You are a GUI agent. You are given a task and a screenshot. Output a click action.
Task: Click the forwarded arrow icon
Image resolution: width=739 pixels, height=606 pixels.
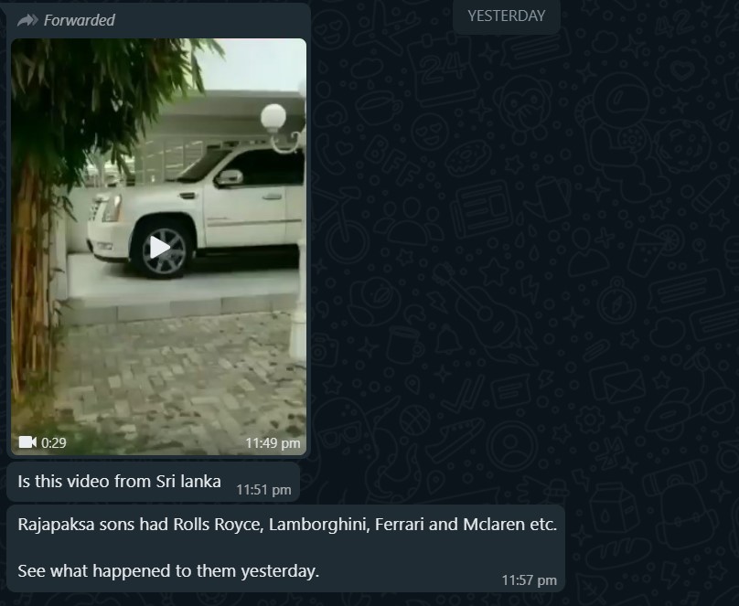[27, 20]
